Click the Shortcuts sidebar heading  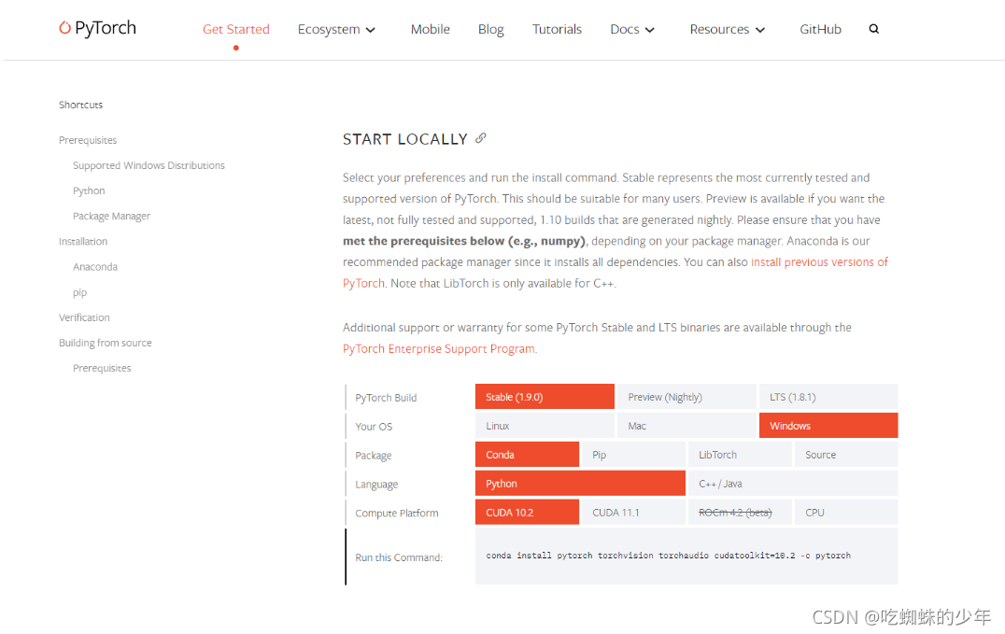pos(80,105)
